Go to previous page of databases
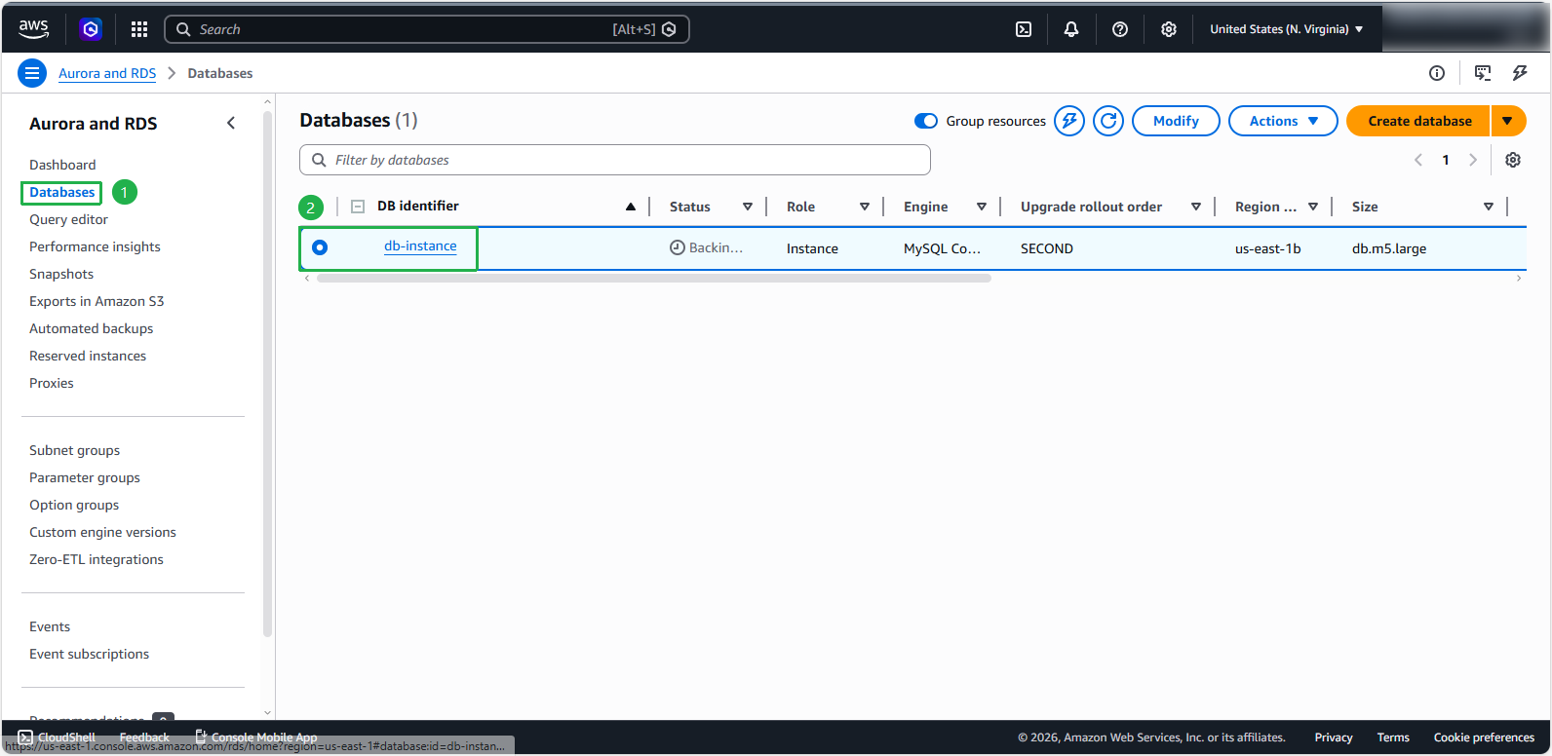Image resolution: width=1552 pixels, height=756 pixels. click(1418, 160)
